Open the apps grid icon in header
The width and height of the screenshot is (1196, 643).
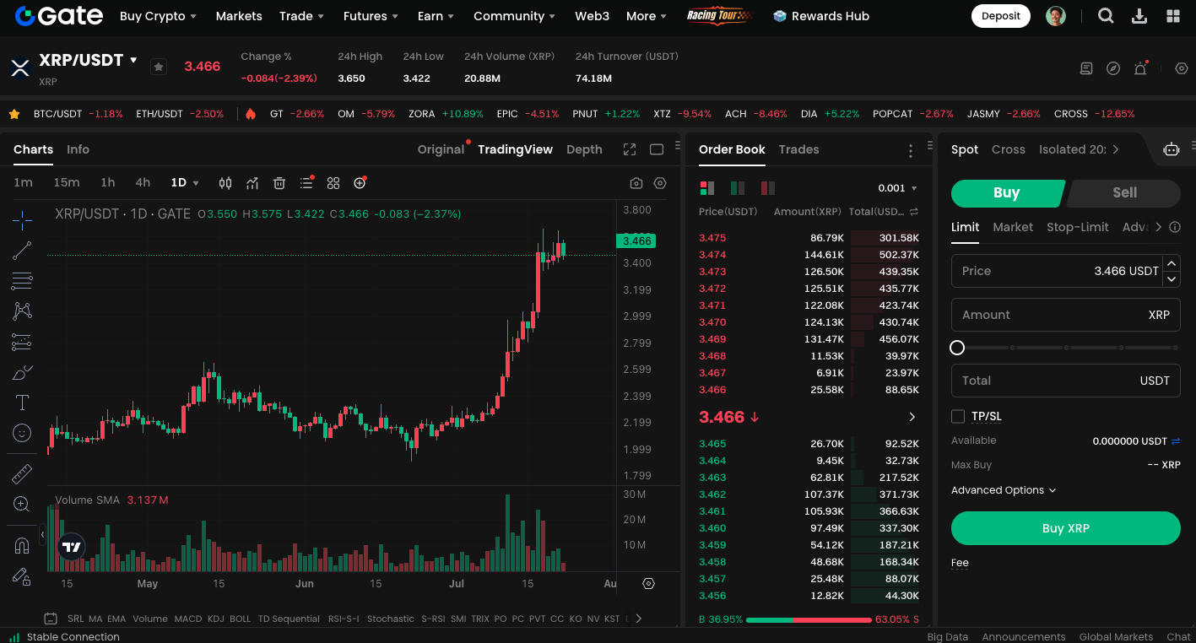[x=1173, y=16]
